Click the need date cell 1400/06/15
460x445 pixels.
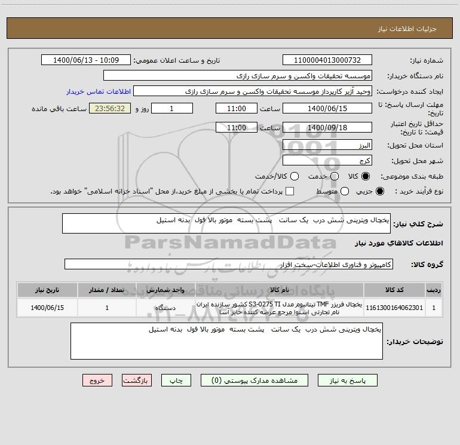coord(47,308)
